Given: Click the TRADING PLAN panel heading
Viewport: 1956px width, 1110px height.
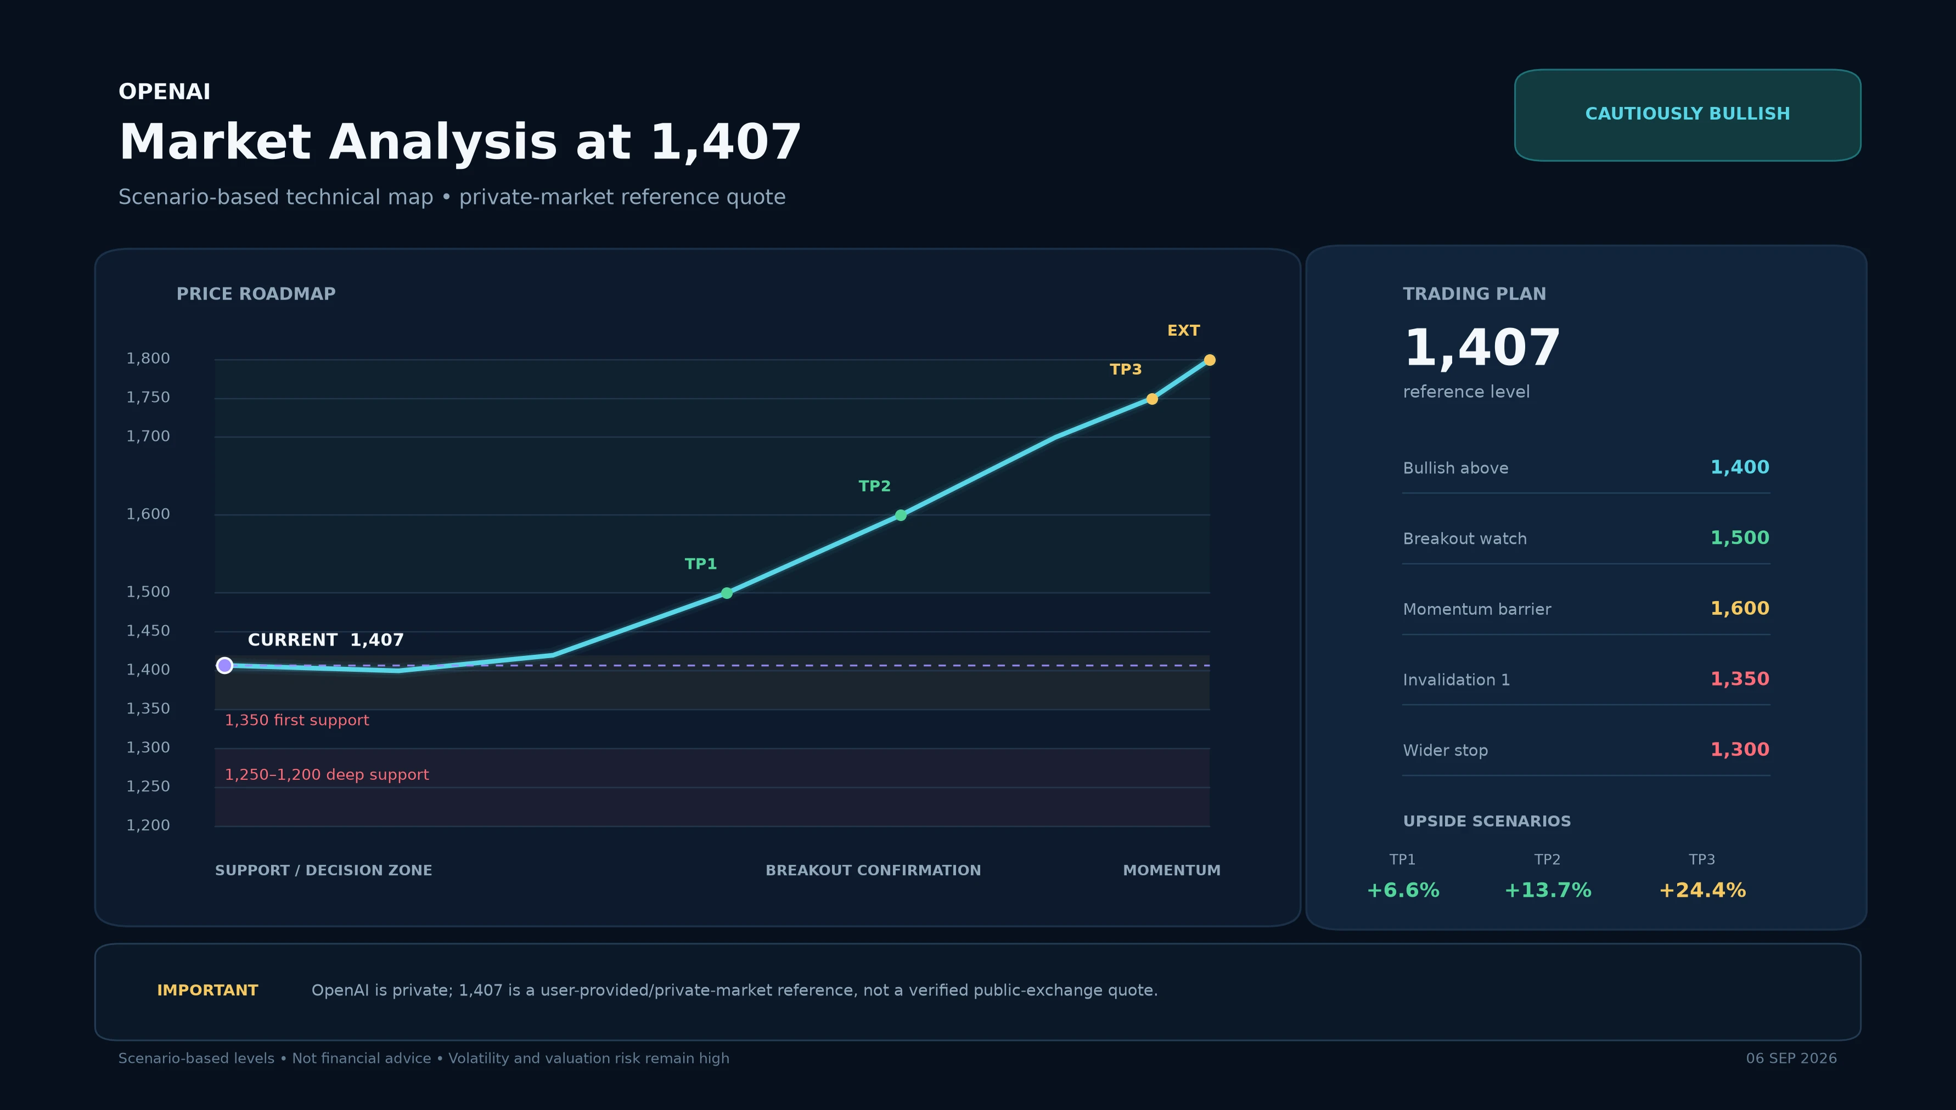Looking at the screenshot, I should [x=1475, y=295].
